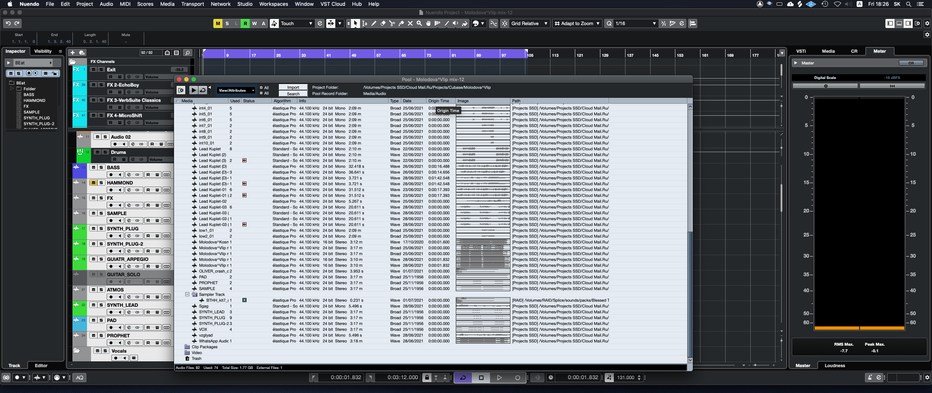Open the View/Attributes dropdown in Pool

click(x=236, y=90)
